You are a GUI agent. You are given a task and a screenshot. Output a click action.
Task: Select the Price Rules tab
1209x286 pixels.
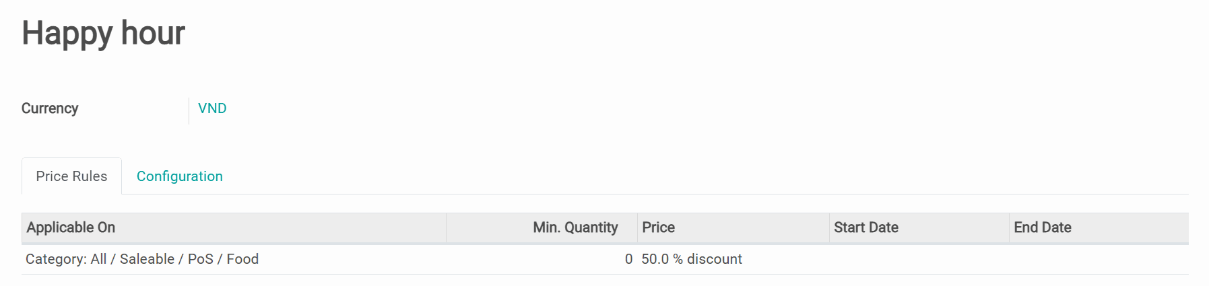pos(71,176)
